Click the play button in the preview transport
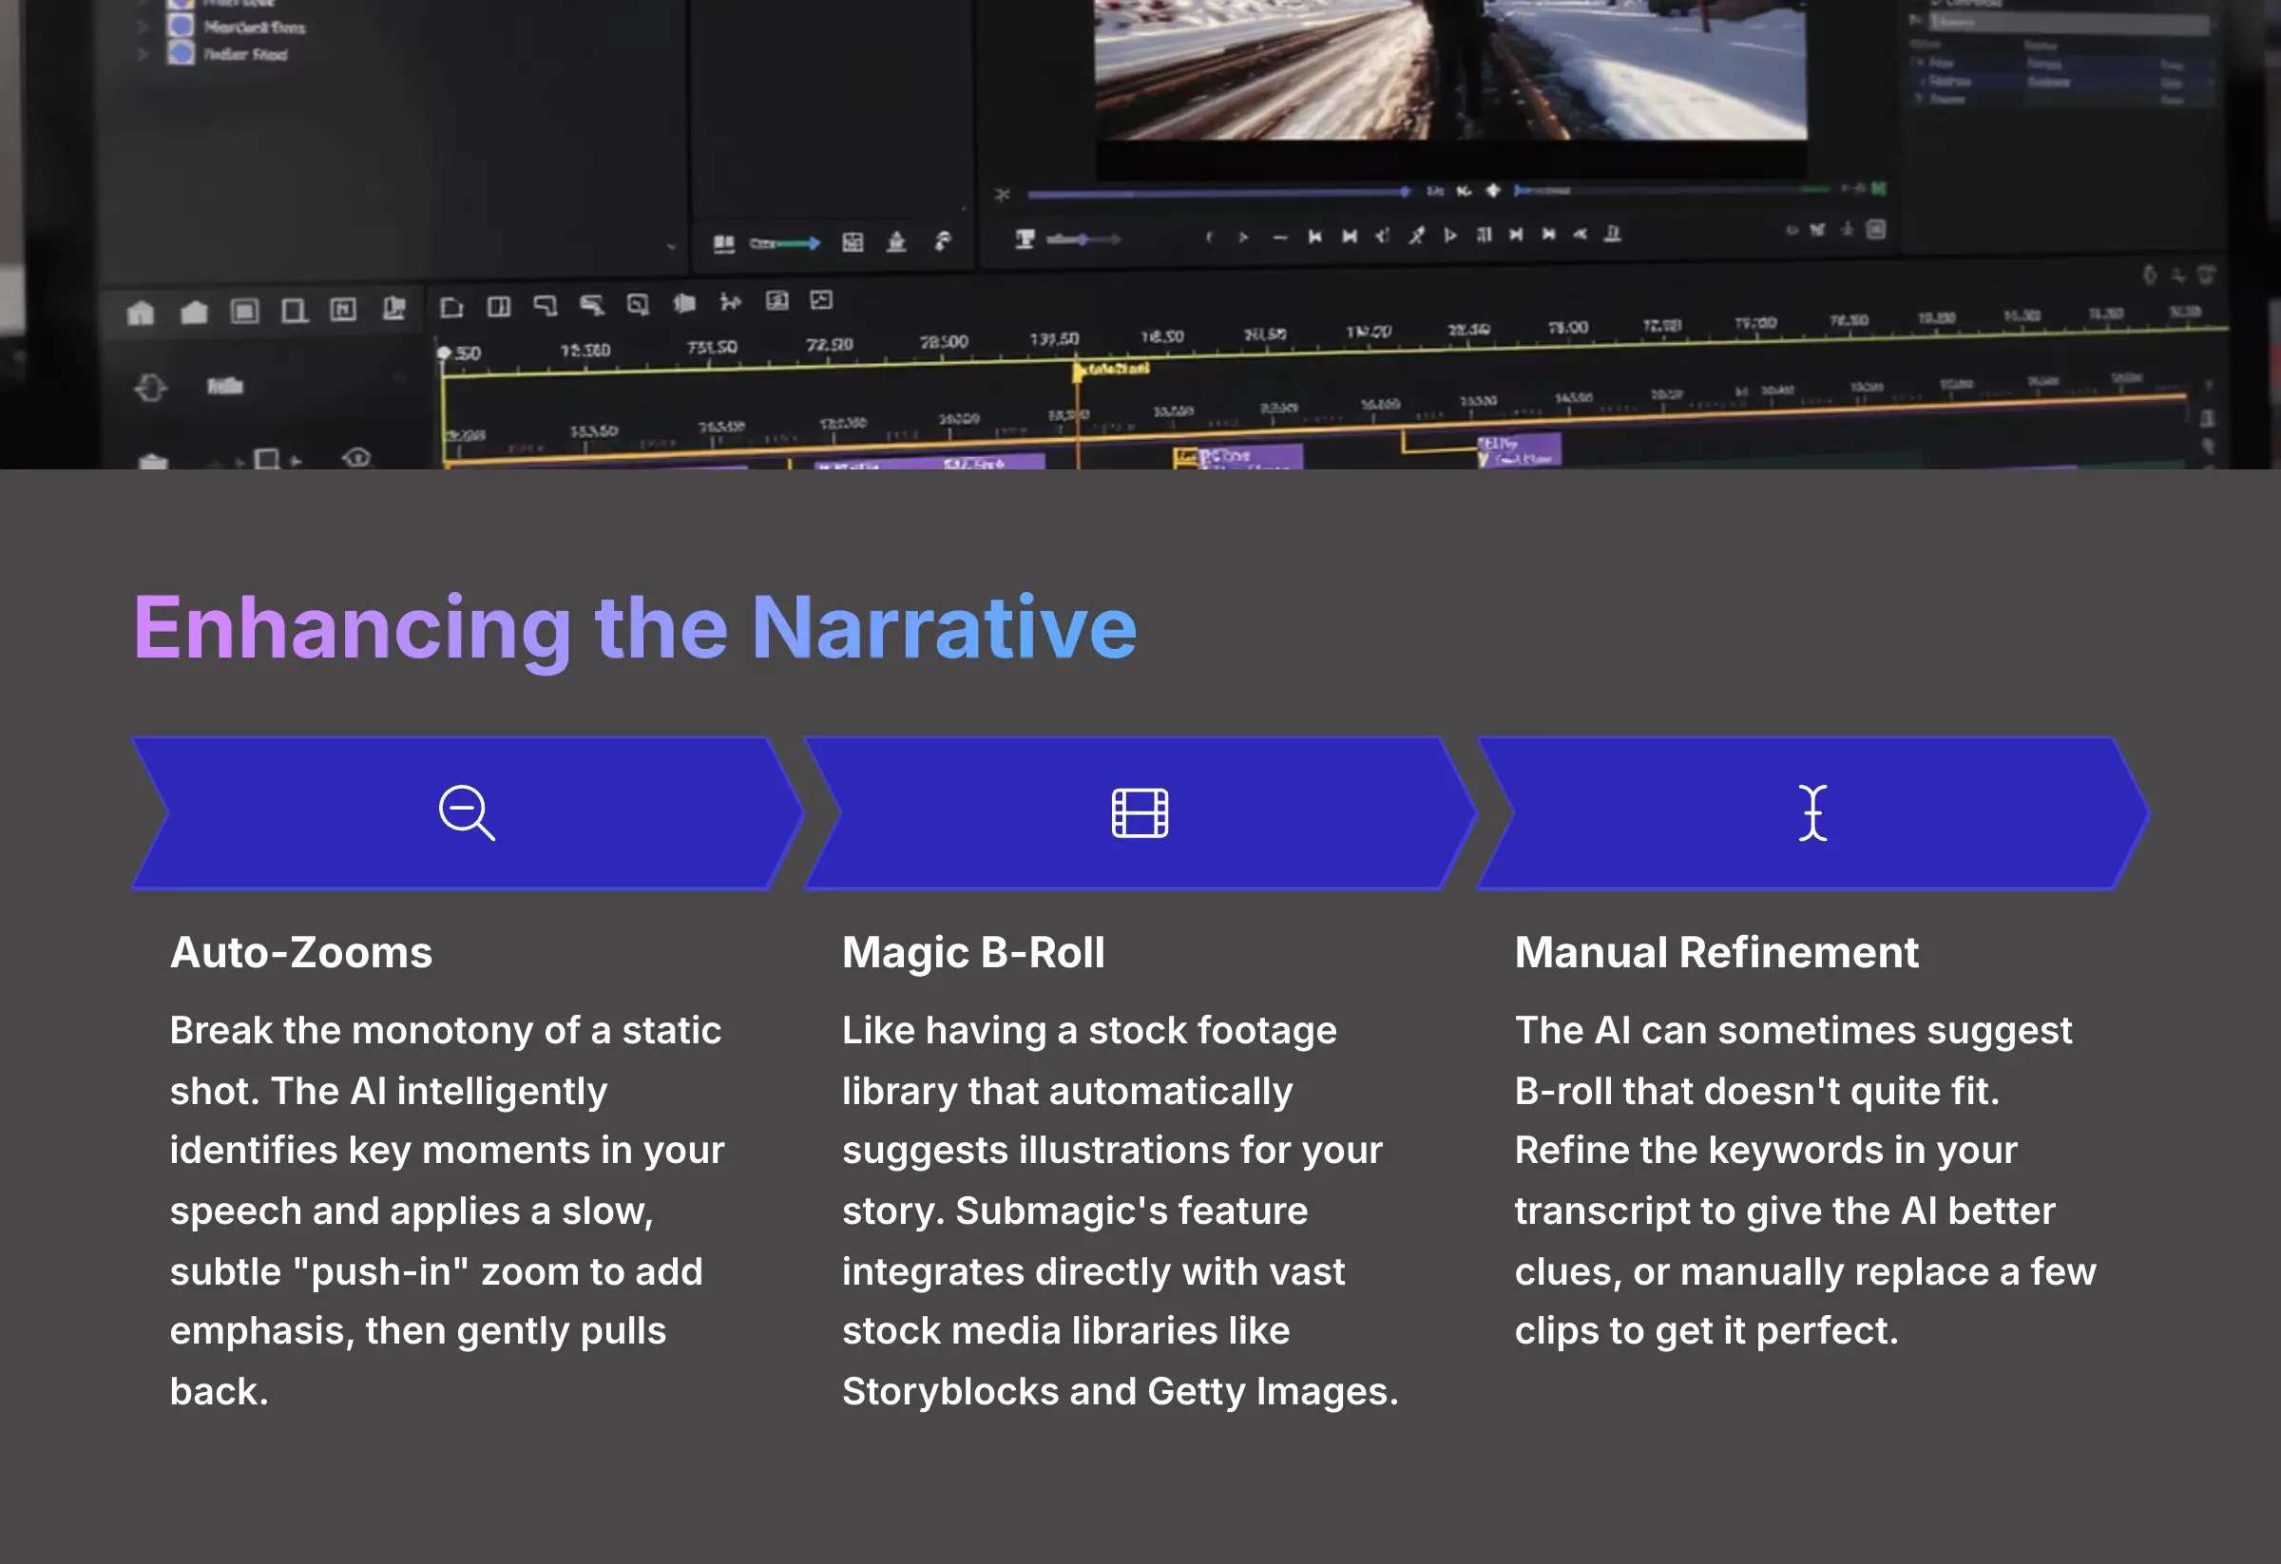2281x1564 pixels. (x=1448, y=235)
